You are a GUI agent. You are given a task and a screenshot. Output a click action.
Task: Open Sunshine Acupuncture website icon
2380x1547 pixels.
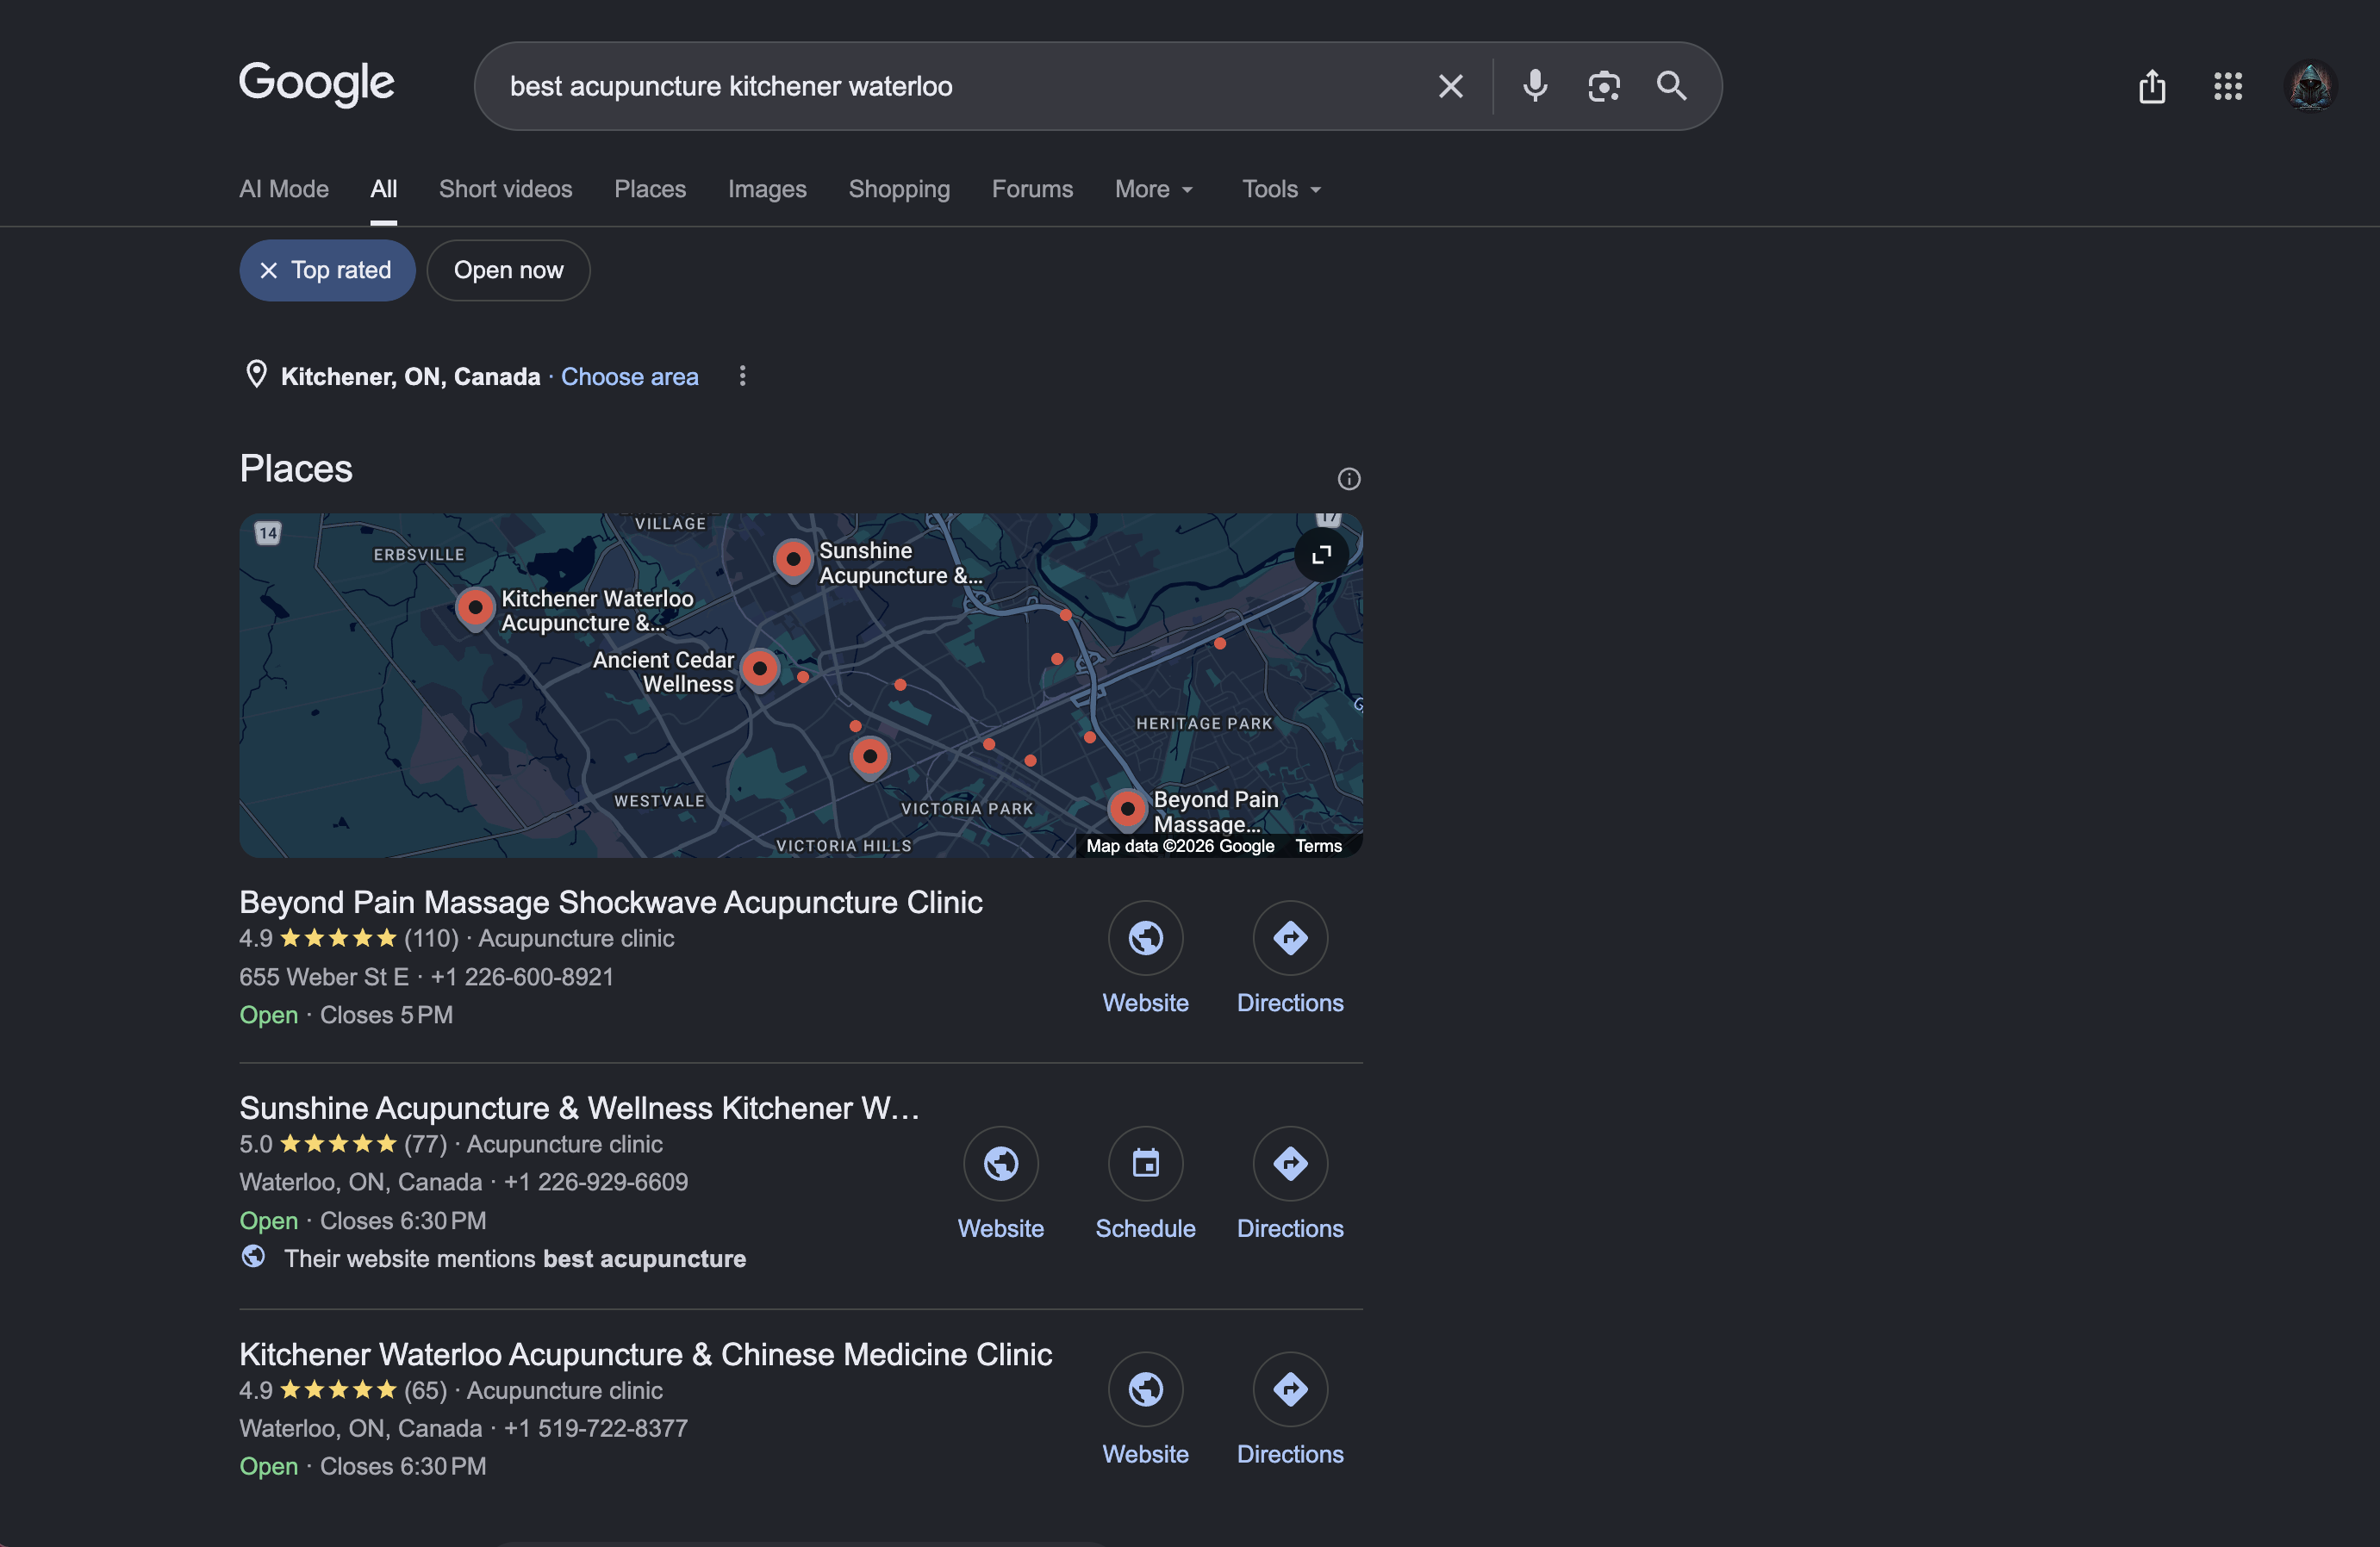pos(1000,1163)
